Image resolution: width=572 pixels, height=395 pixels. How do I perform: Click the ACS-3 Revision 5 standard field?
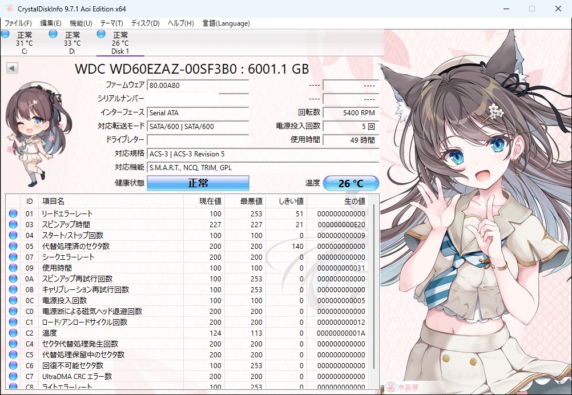click(x=263, y=154)
